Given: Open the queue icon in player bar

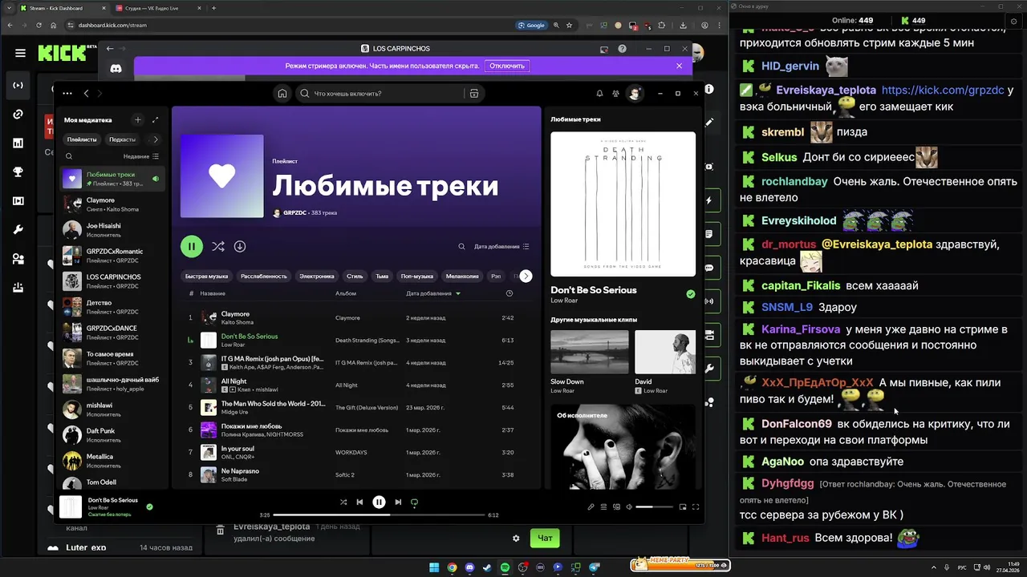Looking at the screenshot, I should pyautogui.click(x=603, y=507).
